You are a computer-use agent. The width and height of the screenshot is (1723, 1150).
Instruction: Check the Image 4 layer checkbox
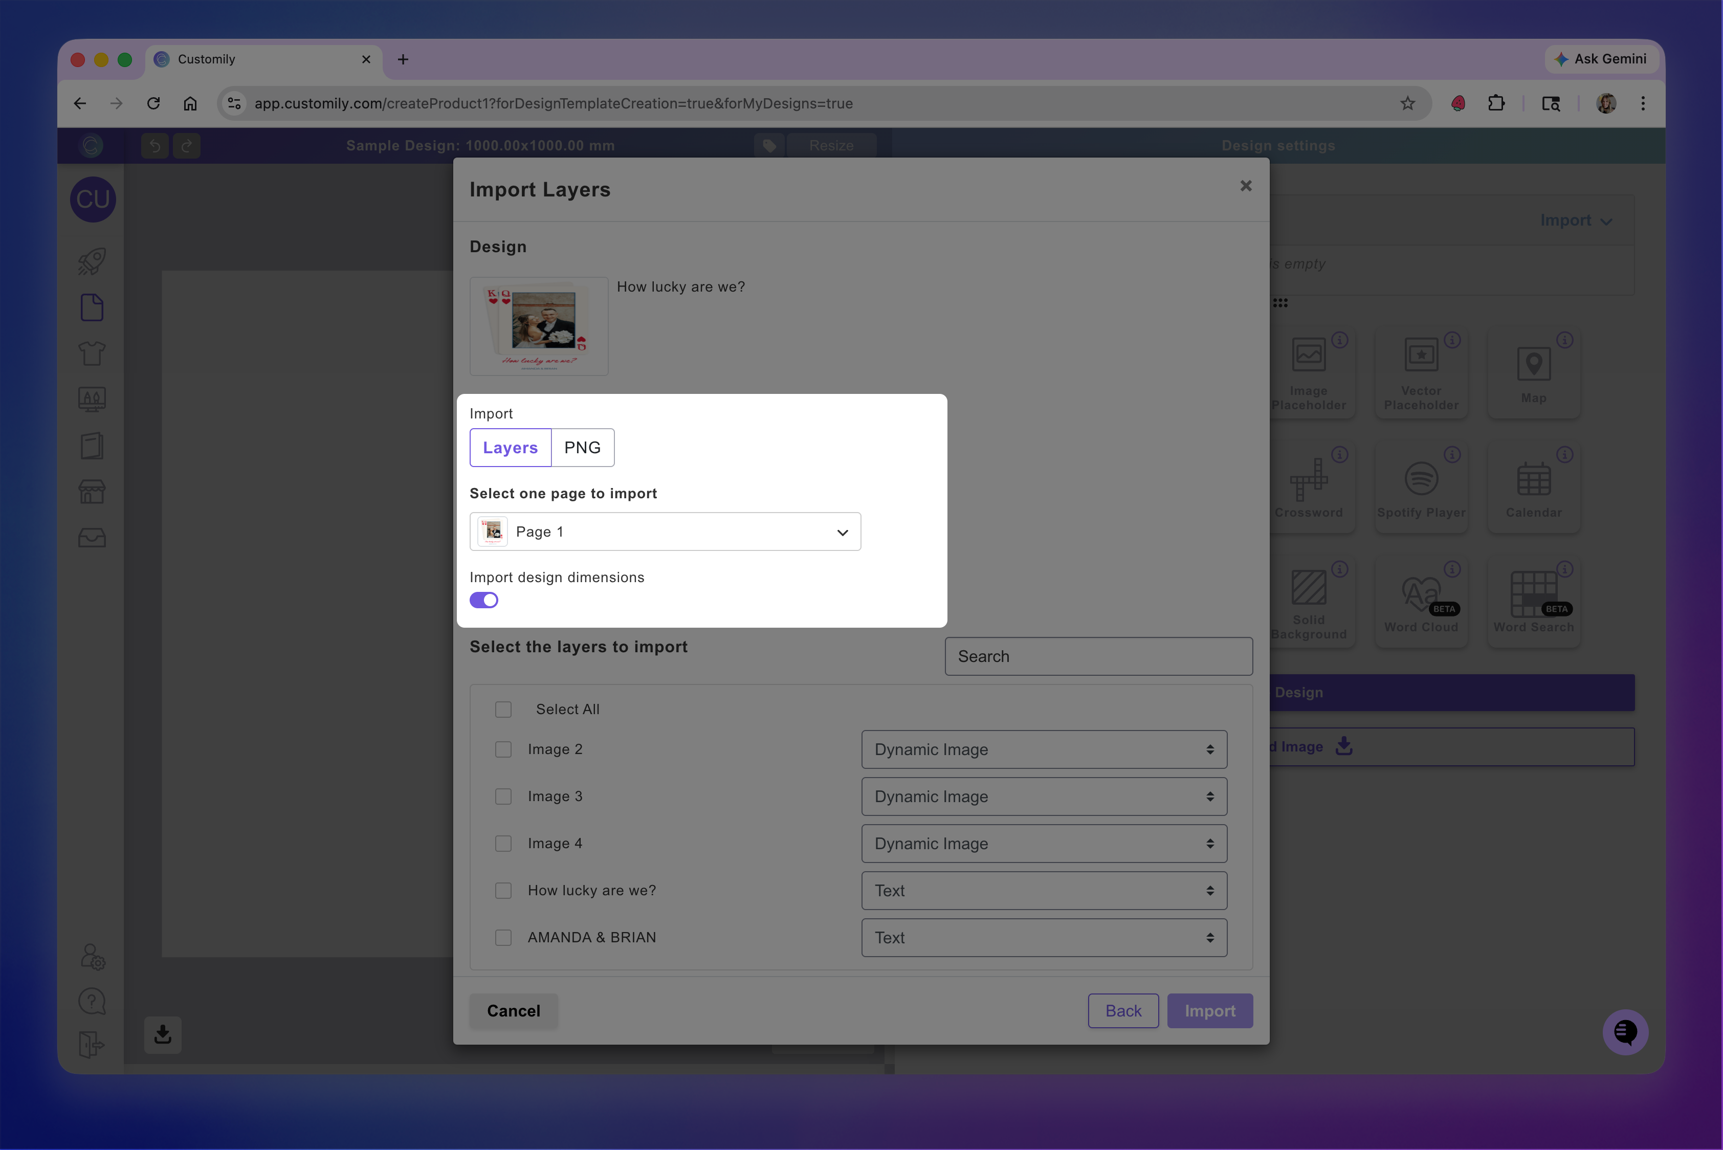click(x=503, y=844)
